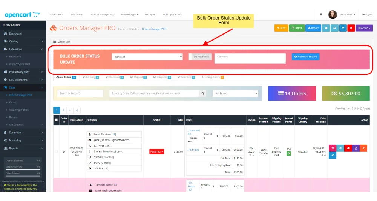This screenshot has width=377, height=201.
Task: Open the HuntBee Apps top menu dropdown
Action: click(x=129, y=14)
